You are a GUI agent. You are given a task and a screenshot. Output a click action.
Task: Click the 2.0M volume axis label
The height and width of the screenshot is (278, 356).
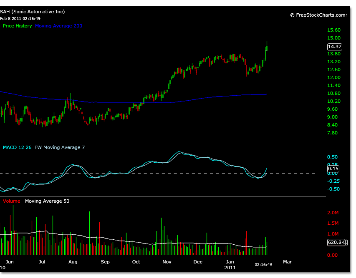click(332, 213)
